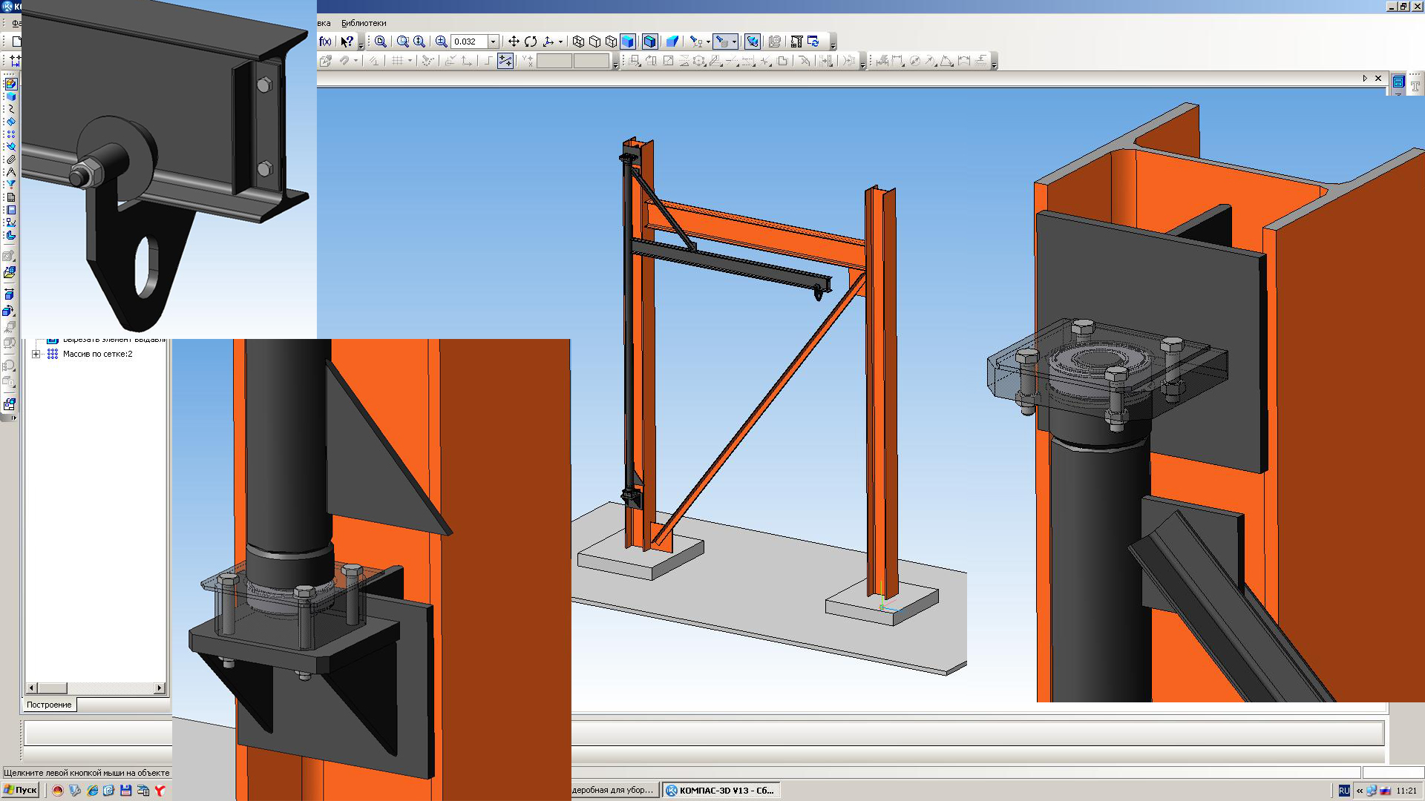The image size is (1425, 801).
Task: Open the Пуск start menu
Action: point(20,791)
